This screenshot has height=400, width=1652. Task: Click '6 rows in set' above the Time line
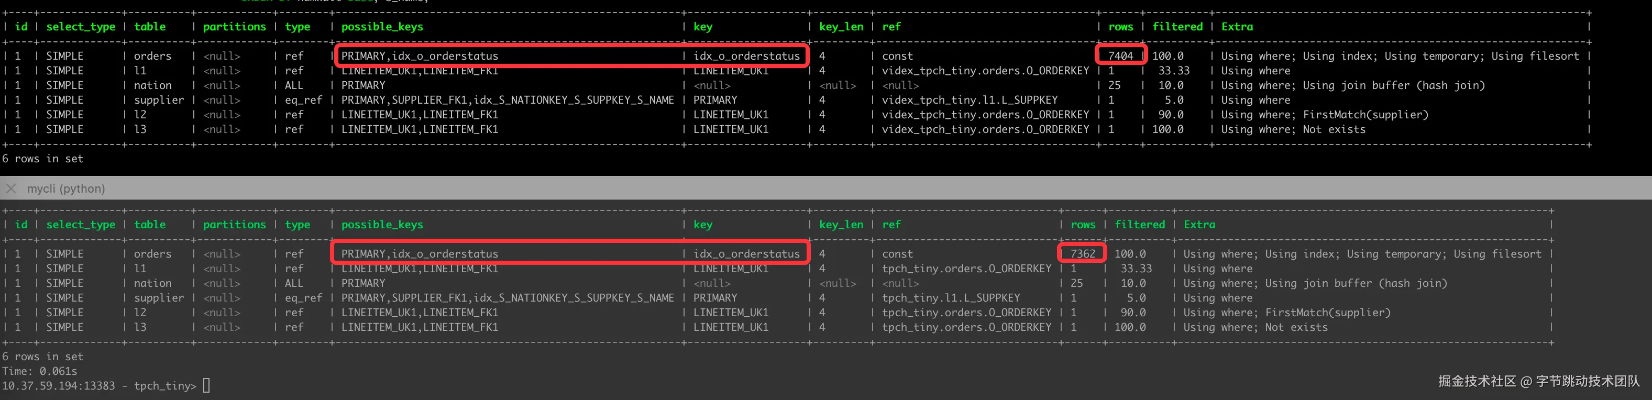click(42, 357)
